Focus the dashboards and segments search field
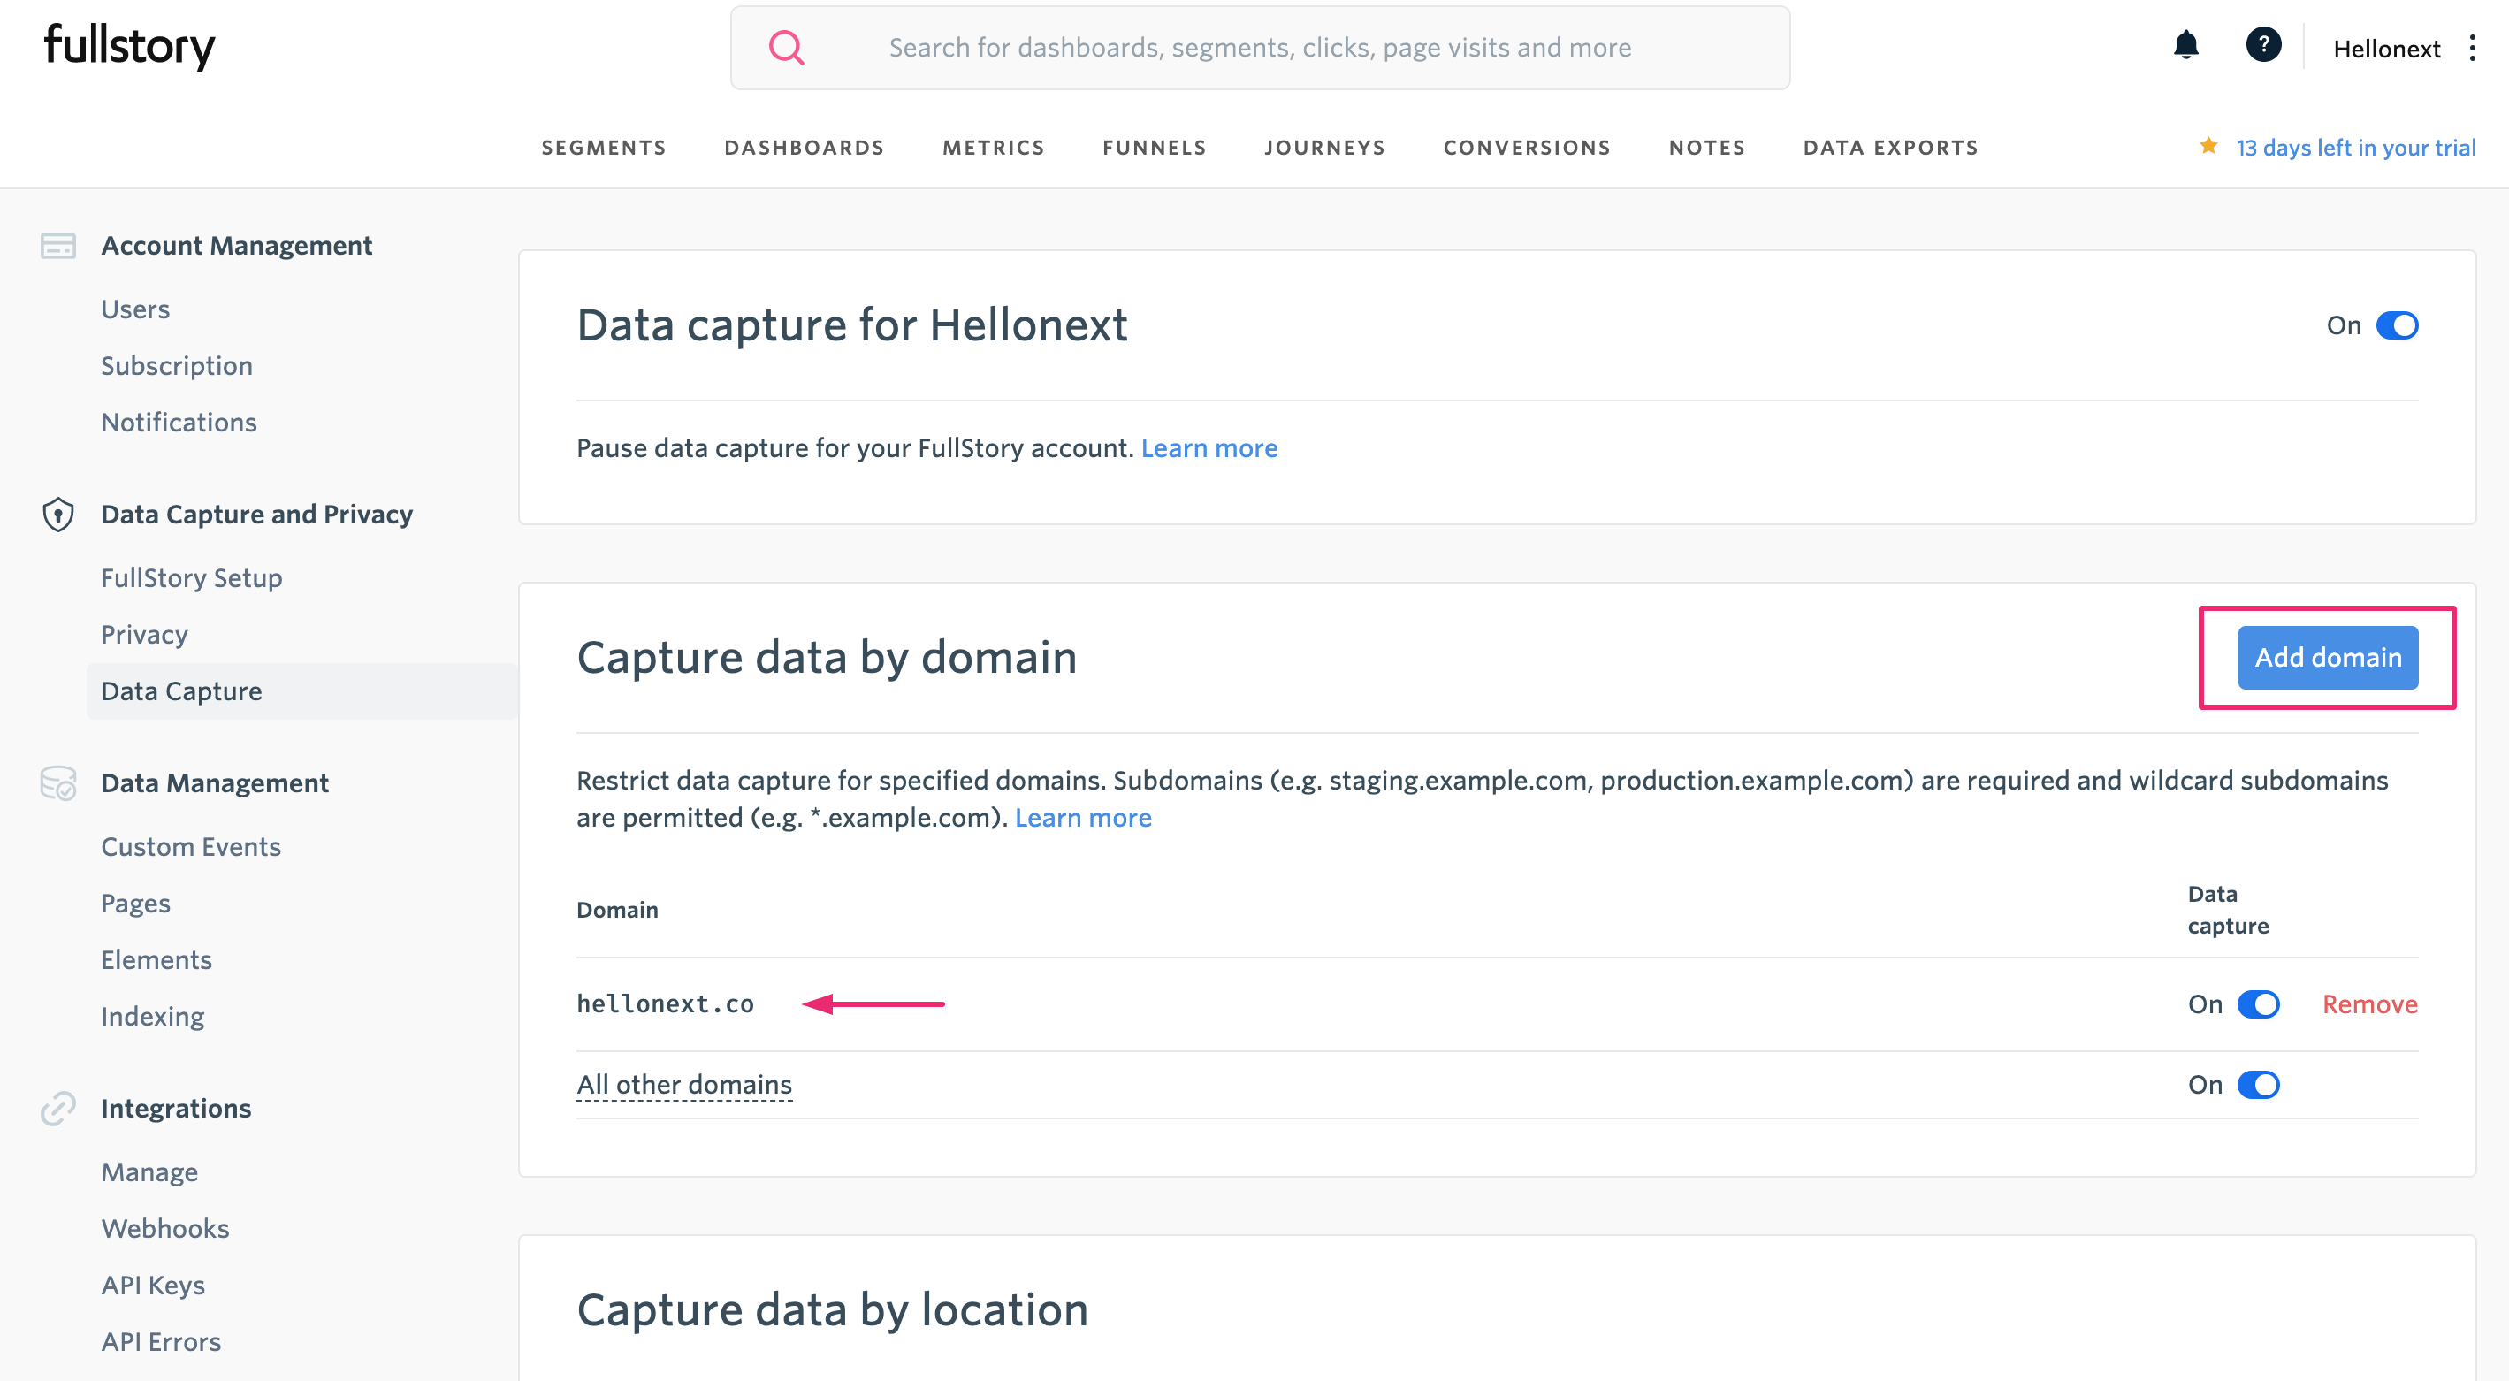 pyautogui.click(x=1260, y=48)
